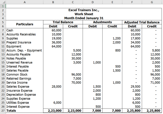Select Service Income trial balance credit 70,000
This screenshot has width=163, height=114.
pos(73,83)
